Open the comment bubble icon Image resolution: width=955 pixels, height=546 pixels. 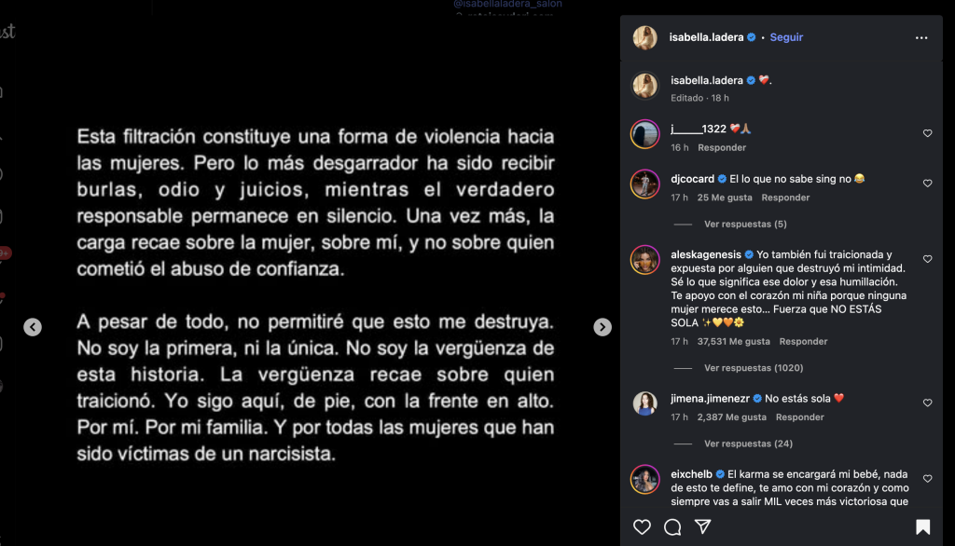pos(672,527)
